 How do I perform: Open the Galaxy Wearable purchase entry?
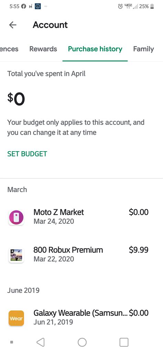pyautogui.click(x=81, y=317)
